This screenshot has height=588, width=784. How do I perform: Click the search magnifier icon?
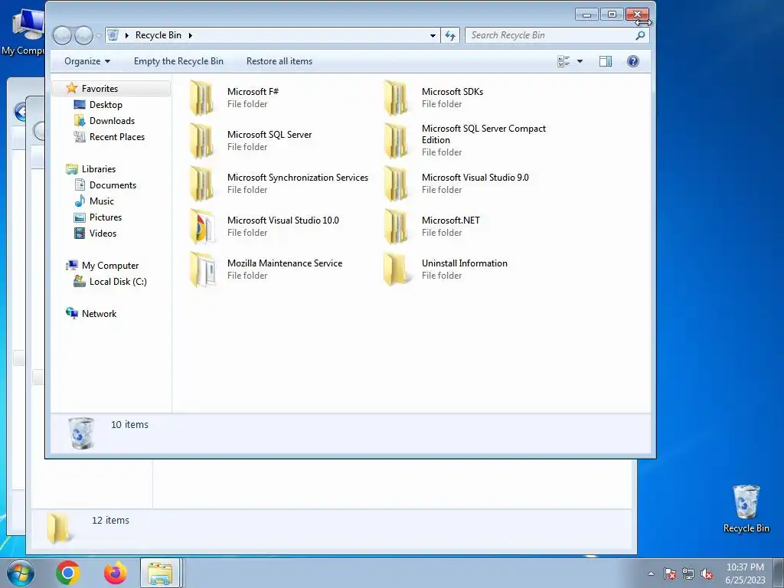click(640, 35)
